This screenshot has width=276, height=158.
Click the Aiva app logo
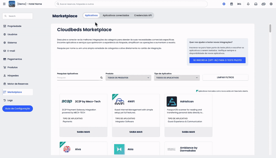point(67,149)
